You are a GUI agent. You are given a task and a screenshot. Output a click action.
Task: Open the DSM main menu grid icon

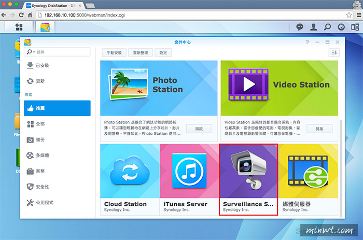(x=19, y=27)
